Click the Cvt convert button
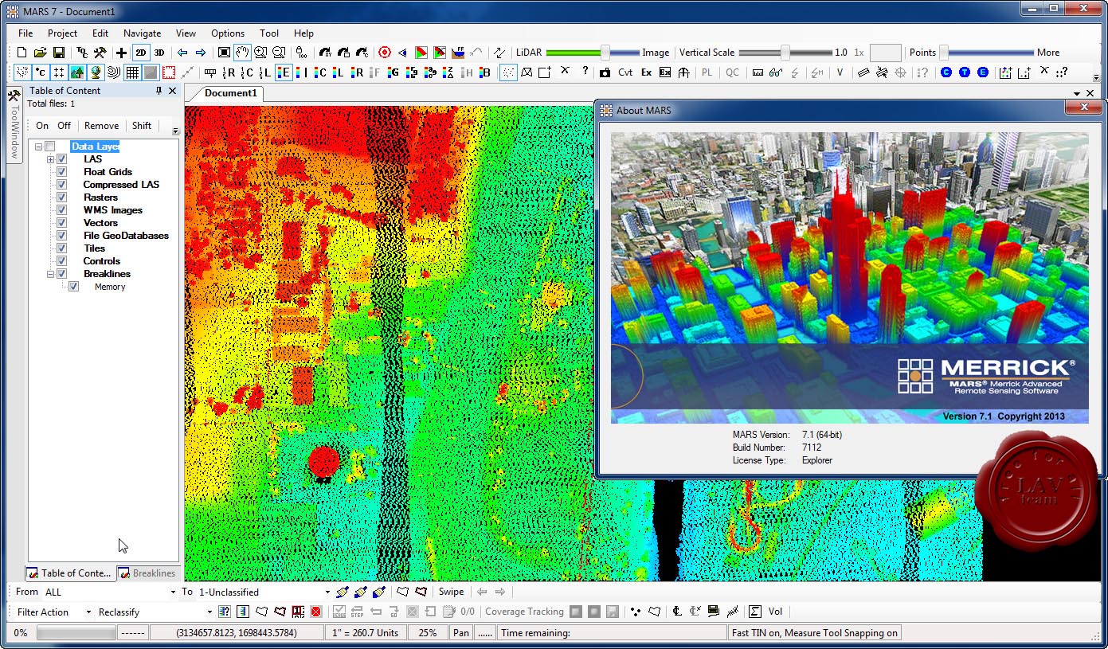The width and height of the screenshot is (1108, 649). click(x=625, y=72)
